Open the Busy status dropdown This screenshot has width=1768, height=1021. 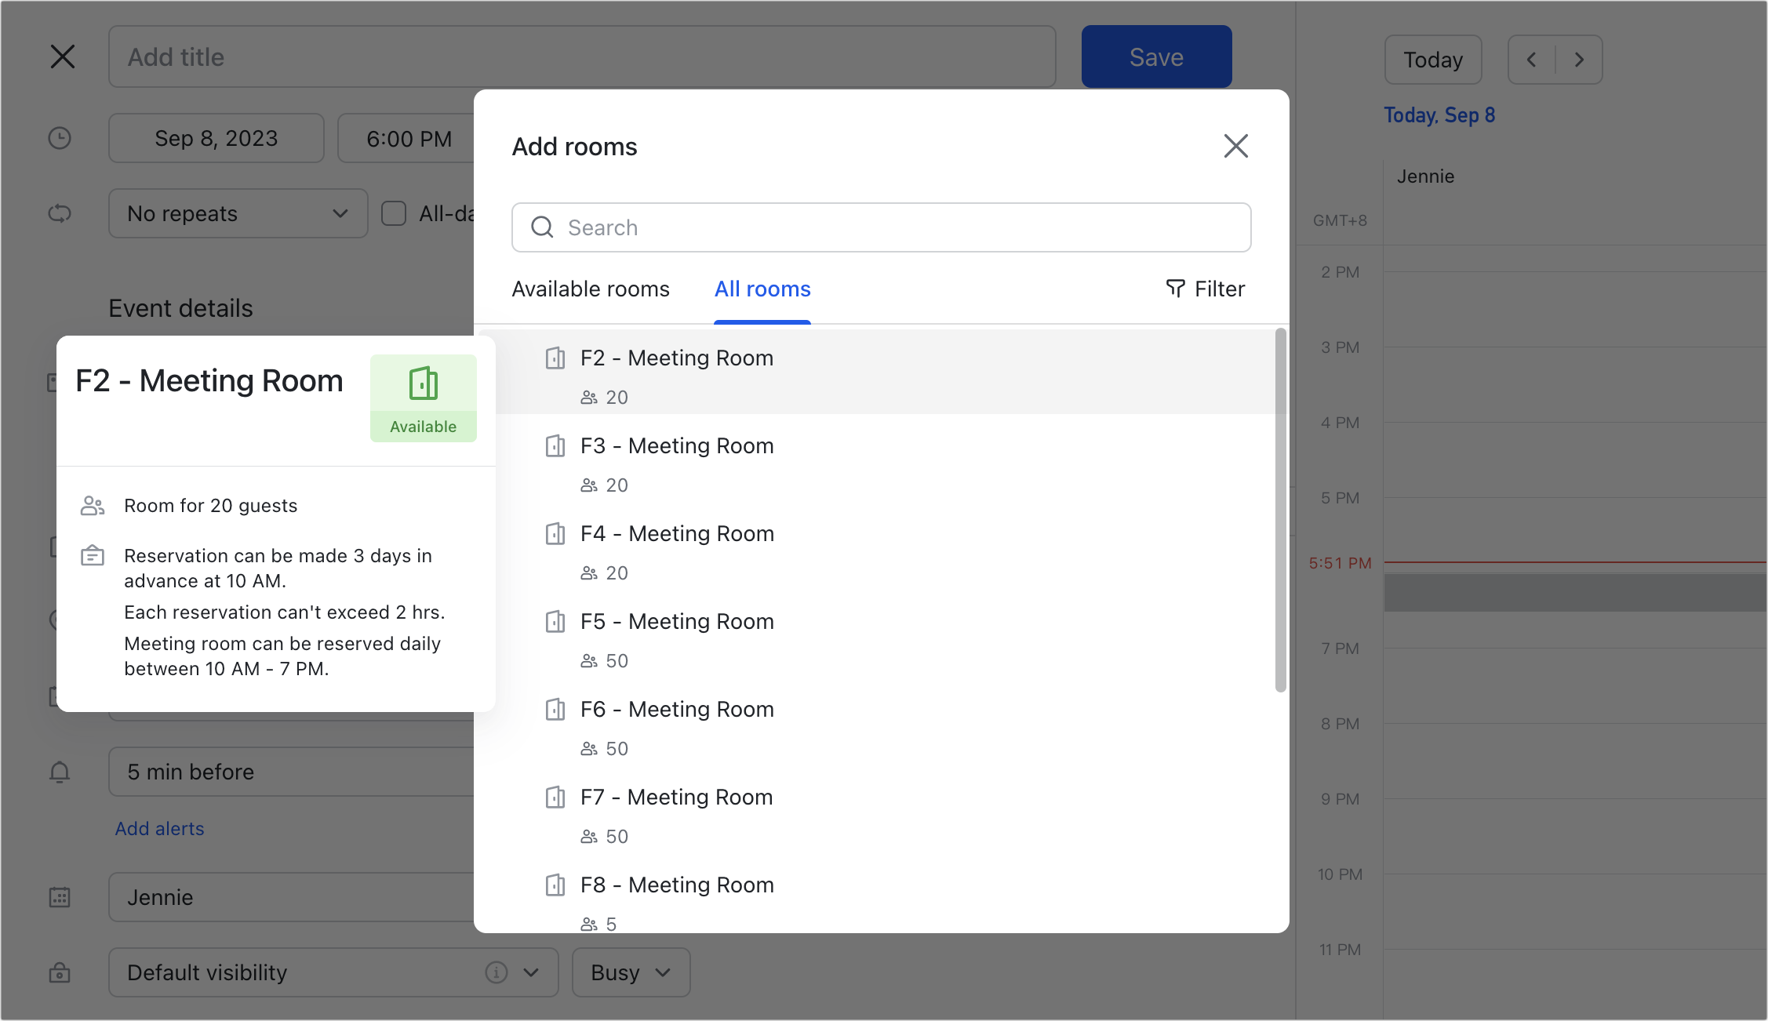coord(631,972)
